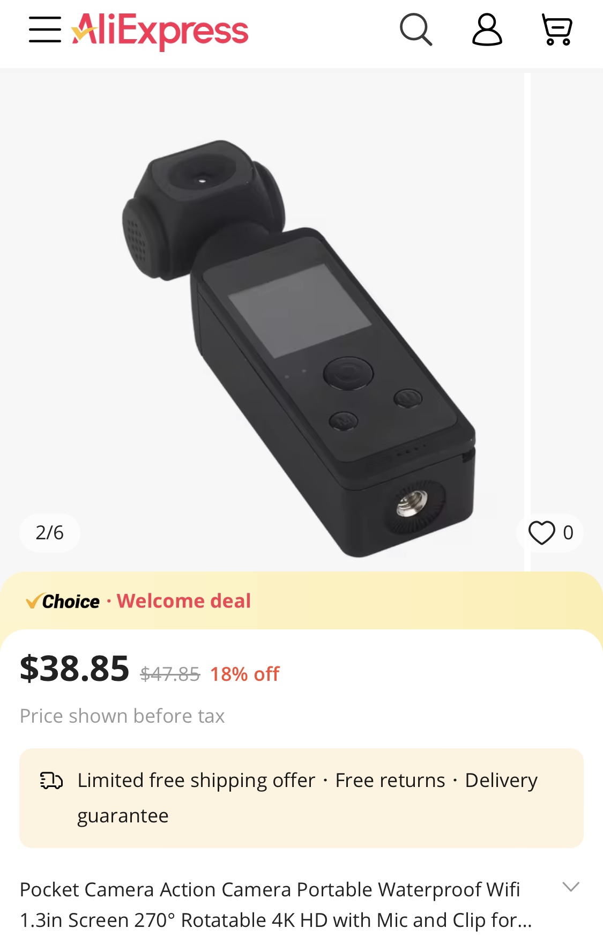Open the hamburger navigation menu
This screenshot has height=943, width=603.
tap(45, 29)
